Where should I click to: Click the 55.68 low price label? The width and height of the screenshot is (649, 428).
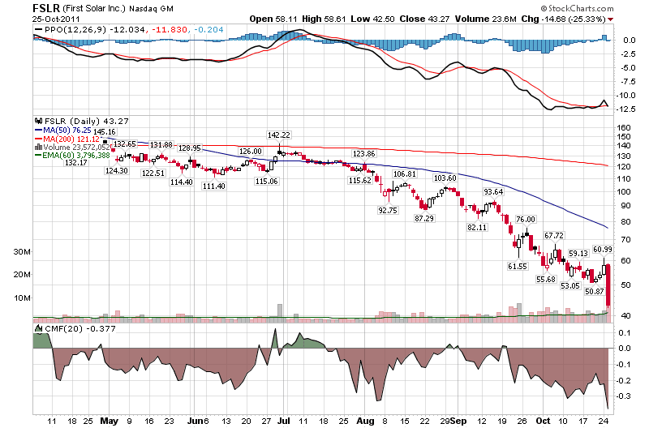coord(545,280)
